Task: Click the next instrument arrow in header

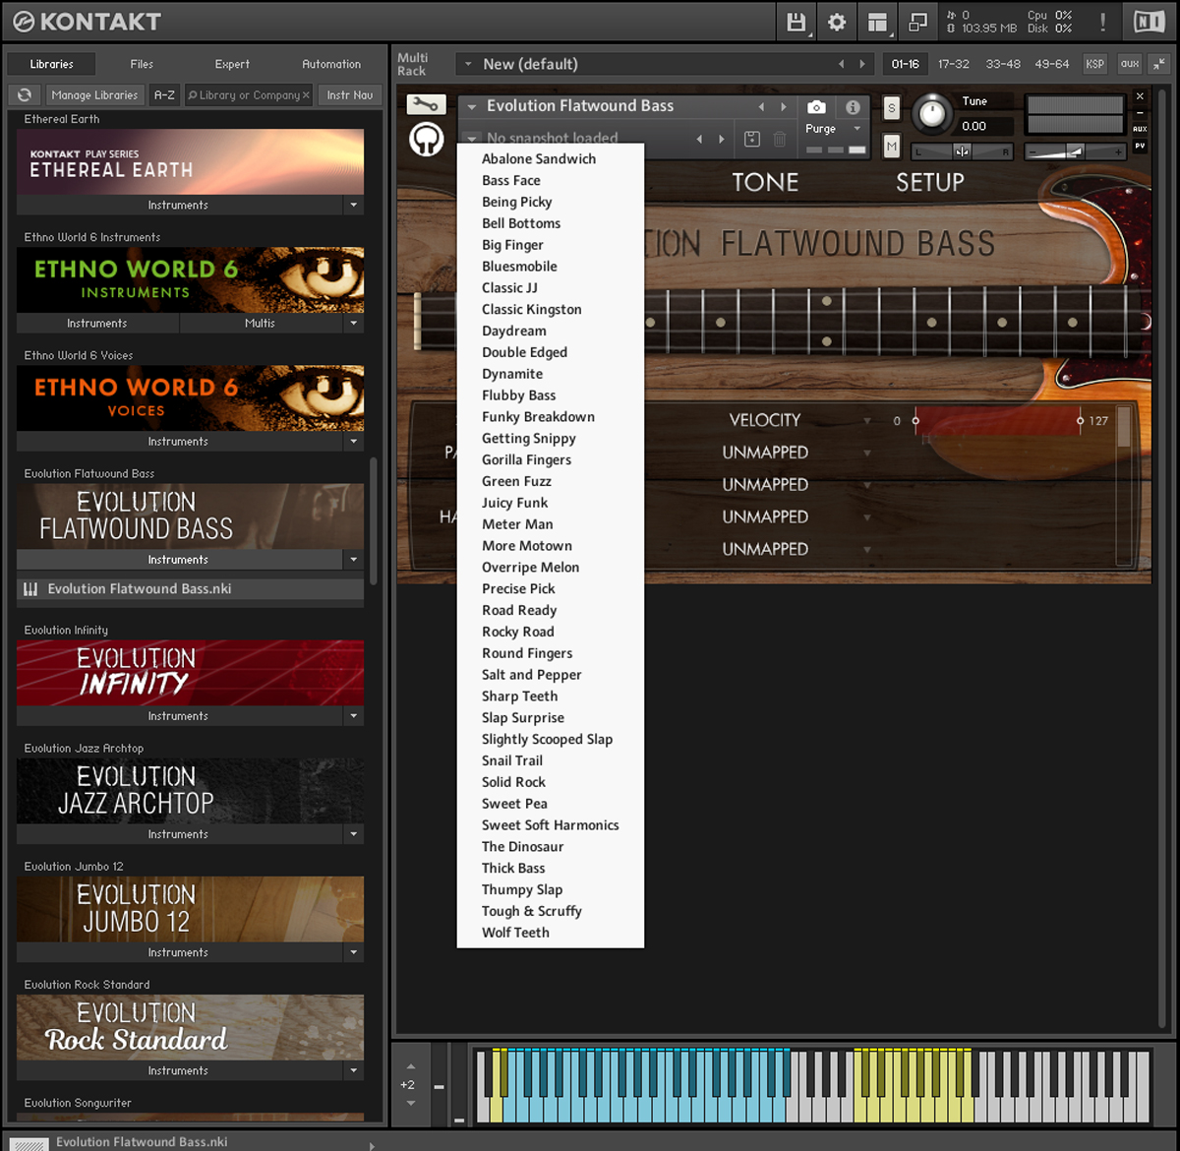Action: point(784,106)
